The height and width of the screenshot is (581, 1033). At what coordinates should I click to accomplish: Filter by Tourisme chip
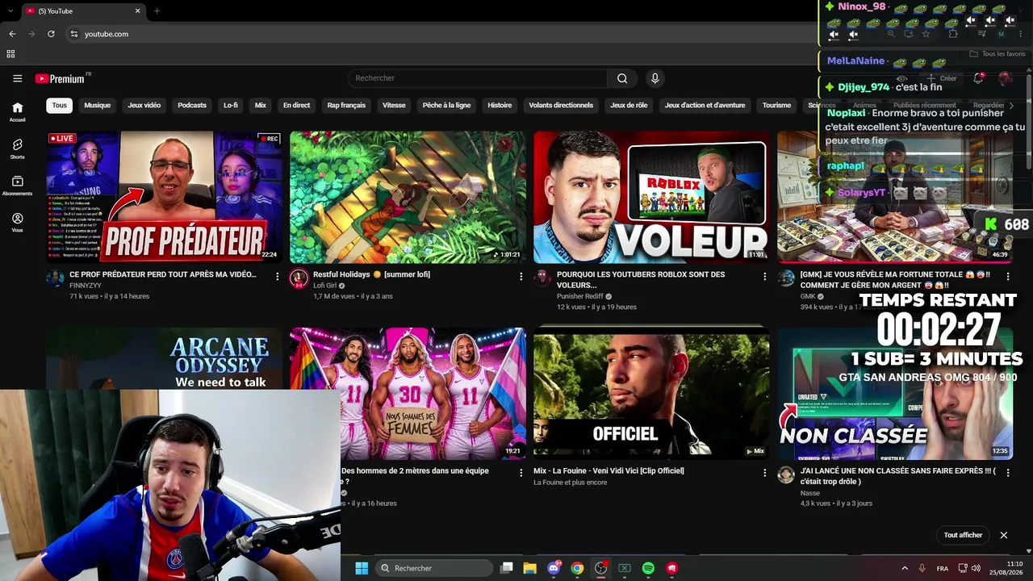(x=777, y=105)
